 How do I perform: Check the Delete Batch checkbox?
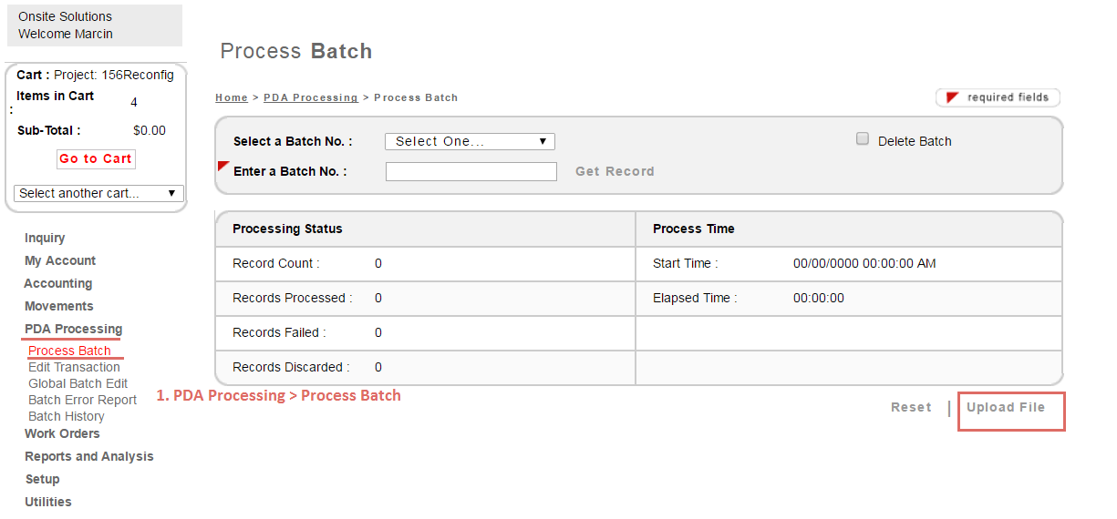(862, 139)
